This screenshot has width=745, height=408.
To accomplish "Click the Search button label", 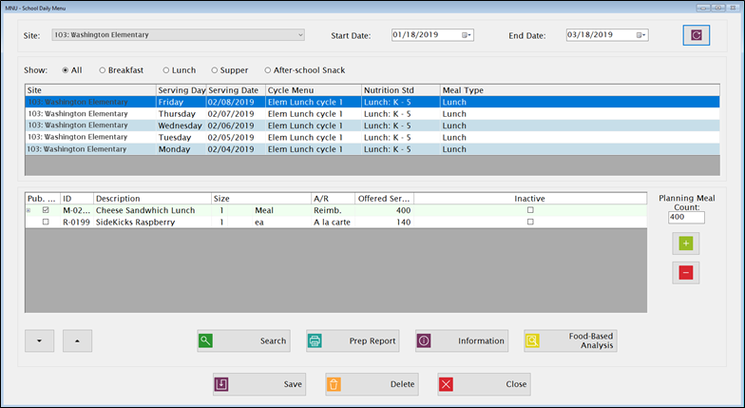I will (274, 340).
